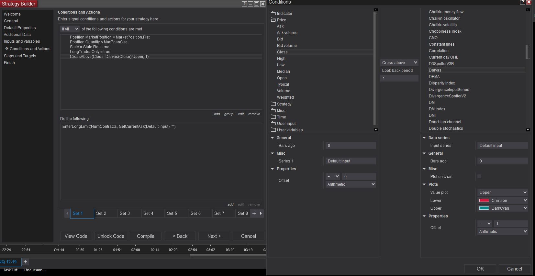Viewport: 535px width, 276px height.
Task: Confirm the condition with the OK button
Action: (480, 269)
